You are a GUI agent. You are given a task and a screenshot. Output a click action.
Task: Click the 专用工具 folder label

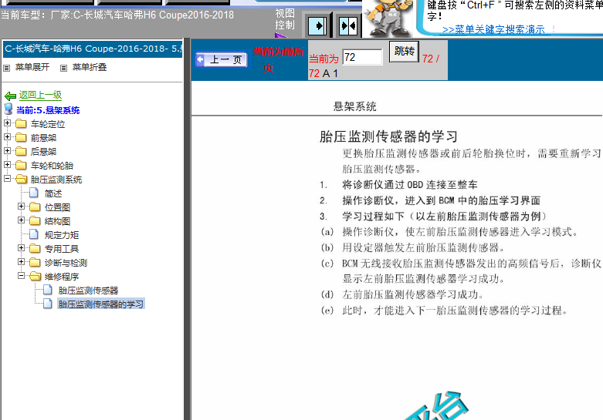coord(62,249)
